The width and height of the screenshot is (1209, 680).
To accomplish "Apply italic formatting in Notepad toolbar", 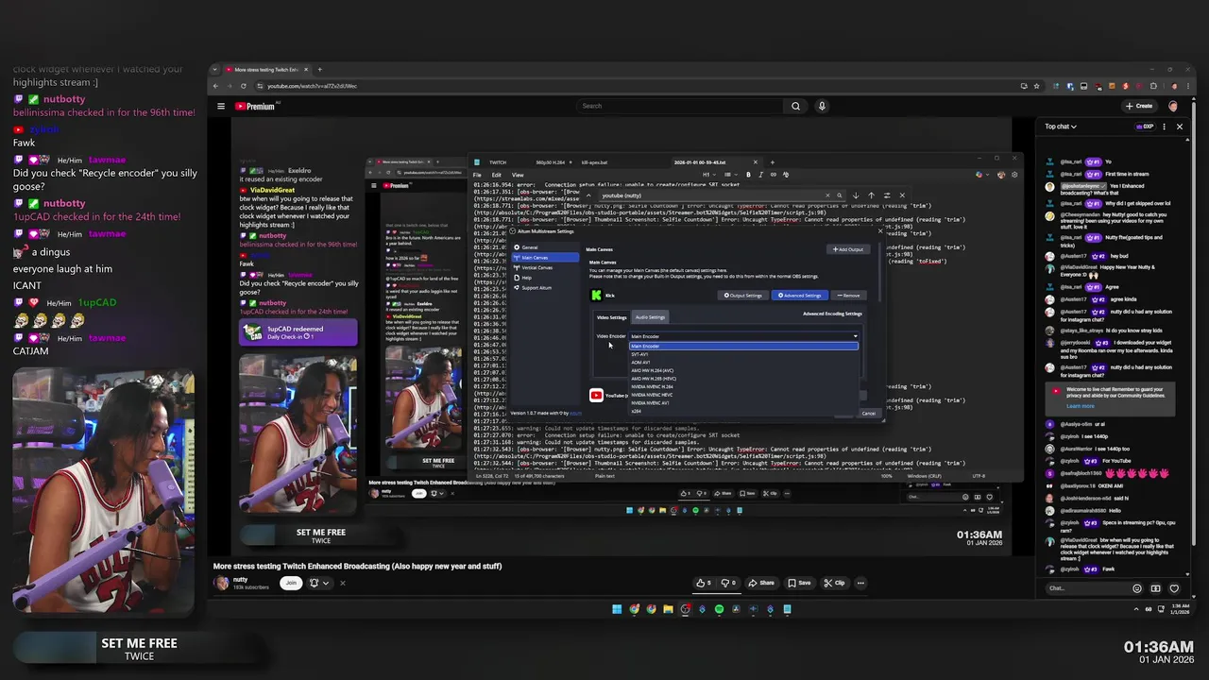I will pos(760,175).
